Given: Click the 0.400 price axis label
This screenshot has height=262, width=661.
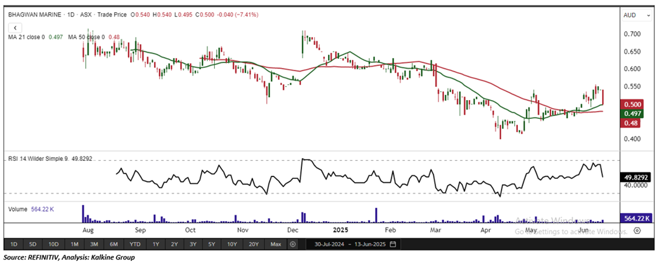Looking at the screenshot, I should [x=633, y=139].
